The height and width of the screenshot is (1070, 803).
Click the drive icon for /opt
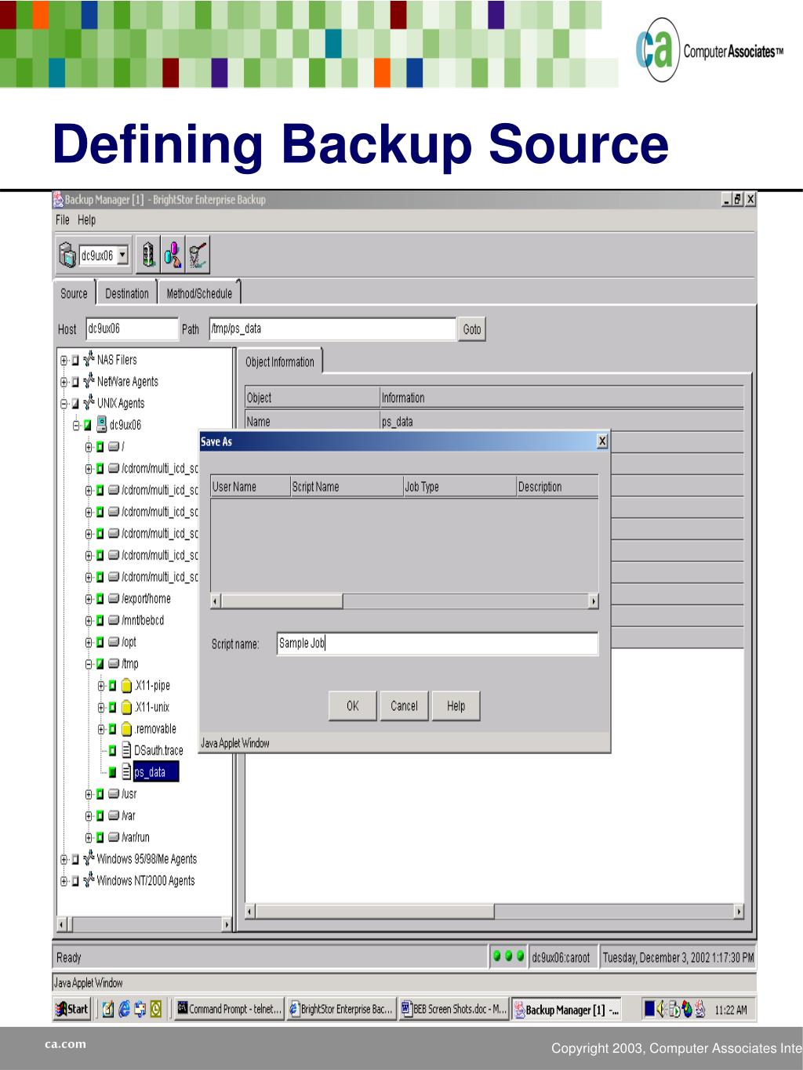click(114, 642)
